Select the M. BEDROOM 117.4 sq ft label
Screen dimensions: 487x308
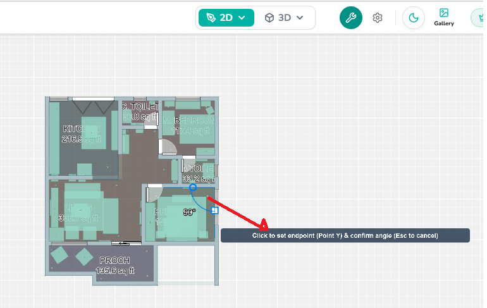[189, 125]
